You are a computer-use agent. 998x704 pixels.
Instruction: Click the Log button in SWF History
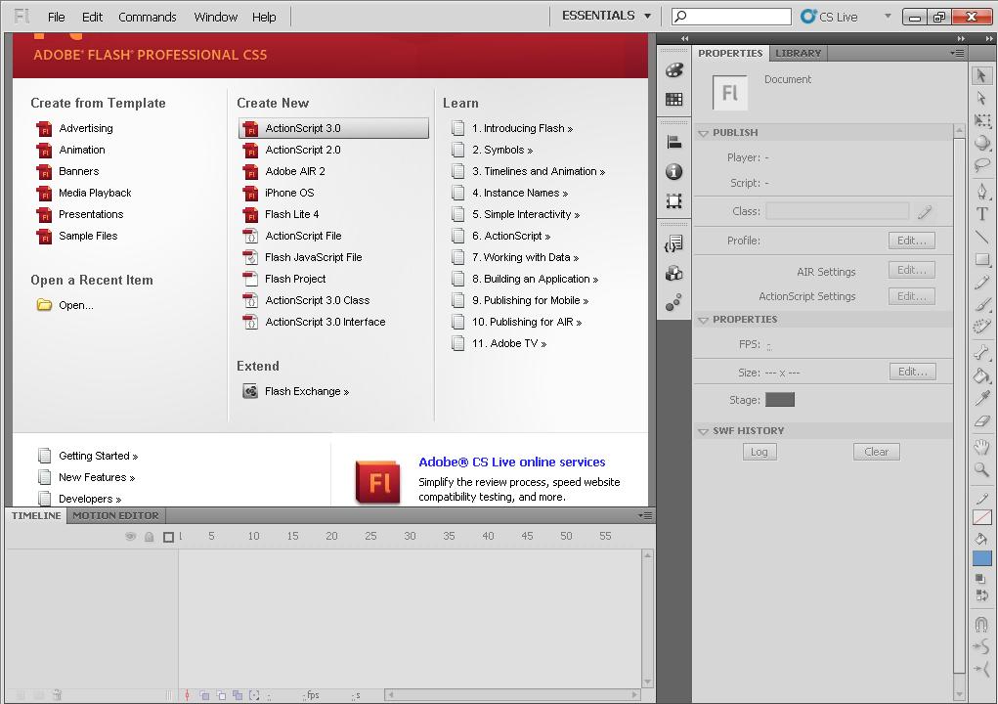pos(759,452)
